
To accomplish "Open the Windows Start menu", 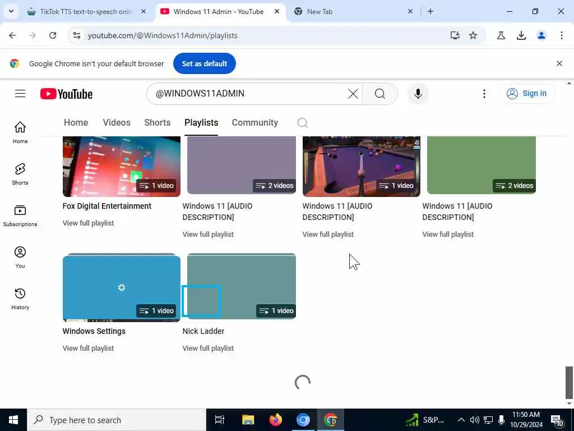I will pyautogui.click(x=13, y=420).
